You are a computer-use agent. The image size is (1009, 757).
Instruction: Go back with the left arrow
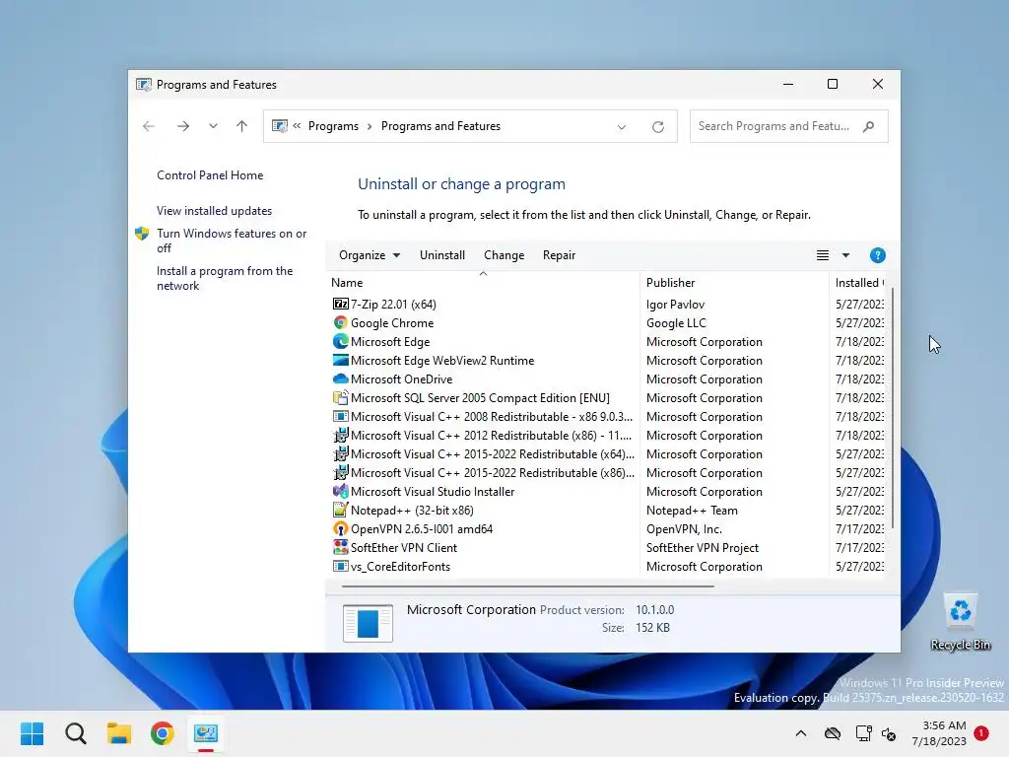[x=149, y=126]
